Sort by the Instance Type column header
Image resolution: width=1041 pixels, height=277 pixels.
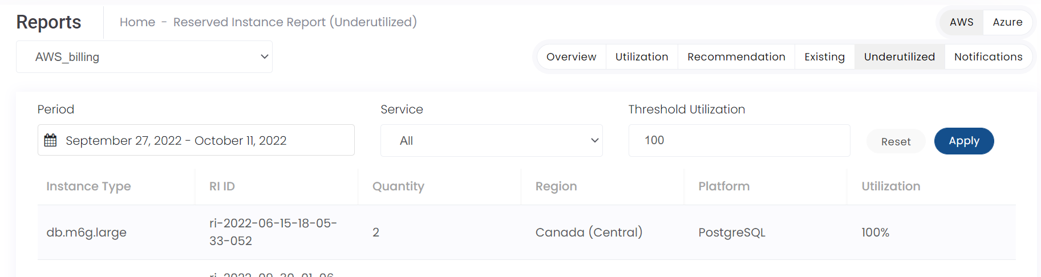click(88, 186)
